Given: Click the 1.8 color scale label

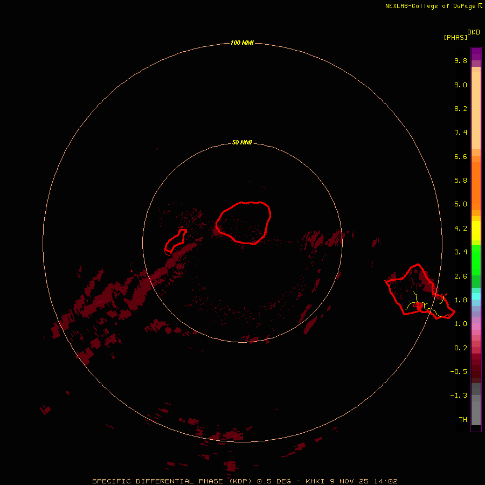Looking at the screenshot, I should pos(461,300).
